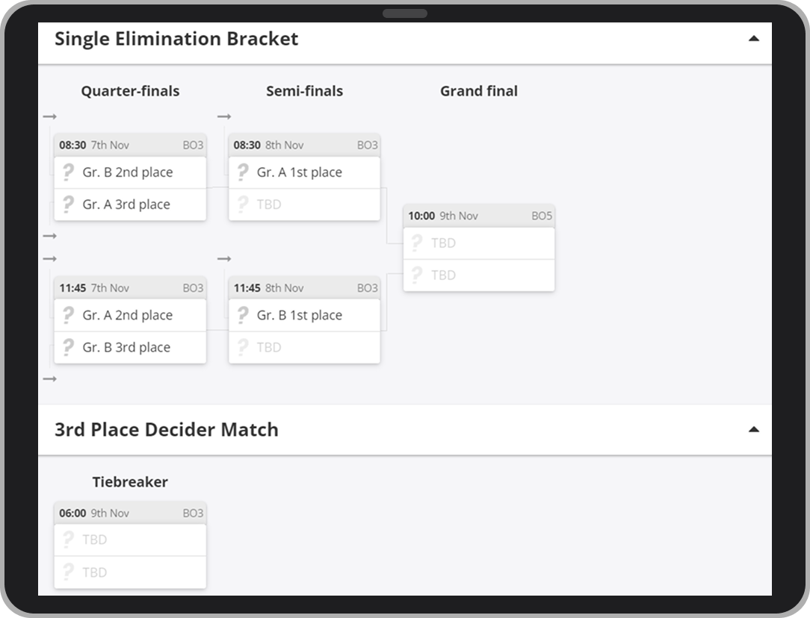
Task: Open the 11:45 7th Nov quarter-final header
Action: (130, 288)
